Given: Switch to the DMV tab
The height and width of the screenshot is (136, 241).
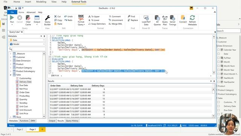Looking at the screenshot, I should point(33,121).
